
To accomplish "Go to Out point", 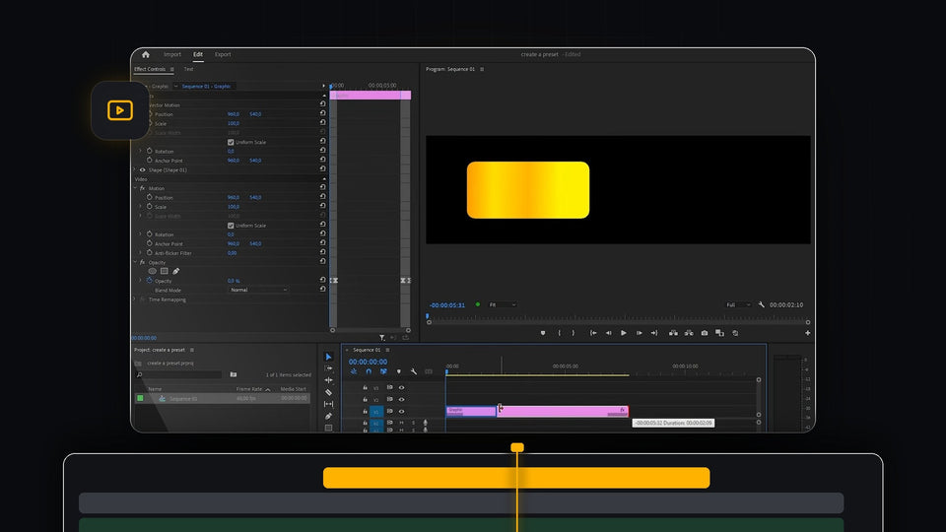I will [x=654, y=333].
